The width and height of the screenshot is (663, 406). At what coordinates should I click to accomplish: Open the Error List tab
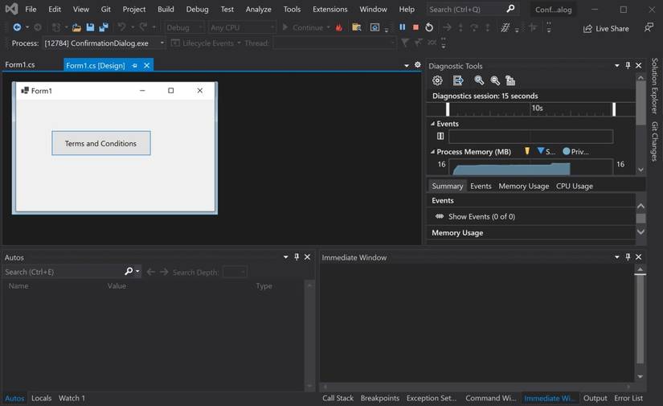(x=628, y=398)
